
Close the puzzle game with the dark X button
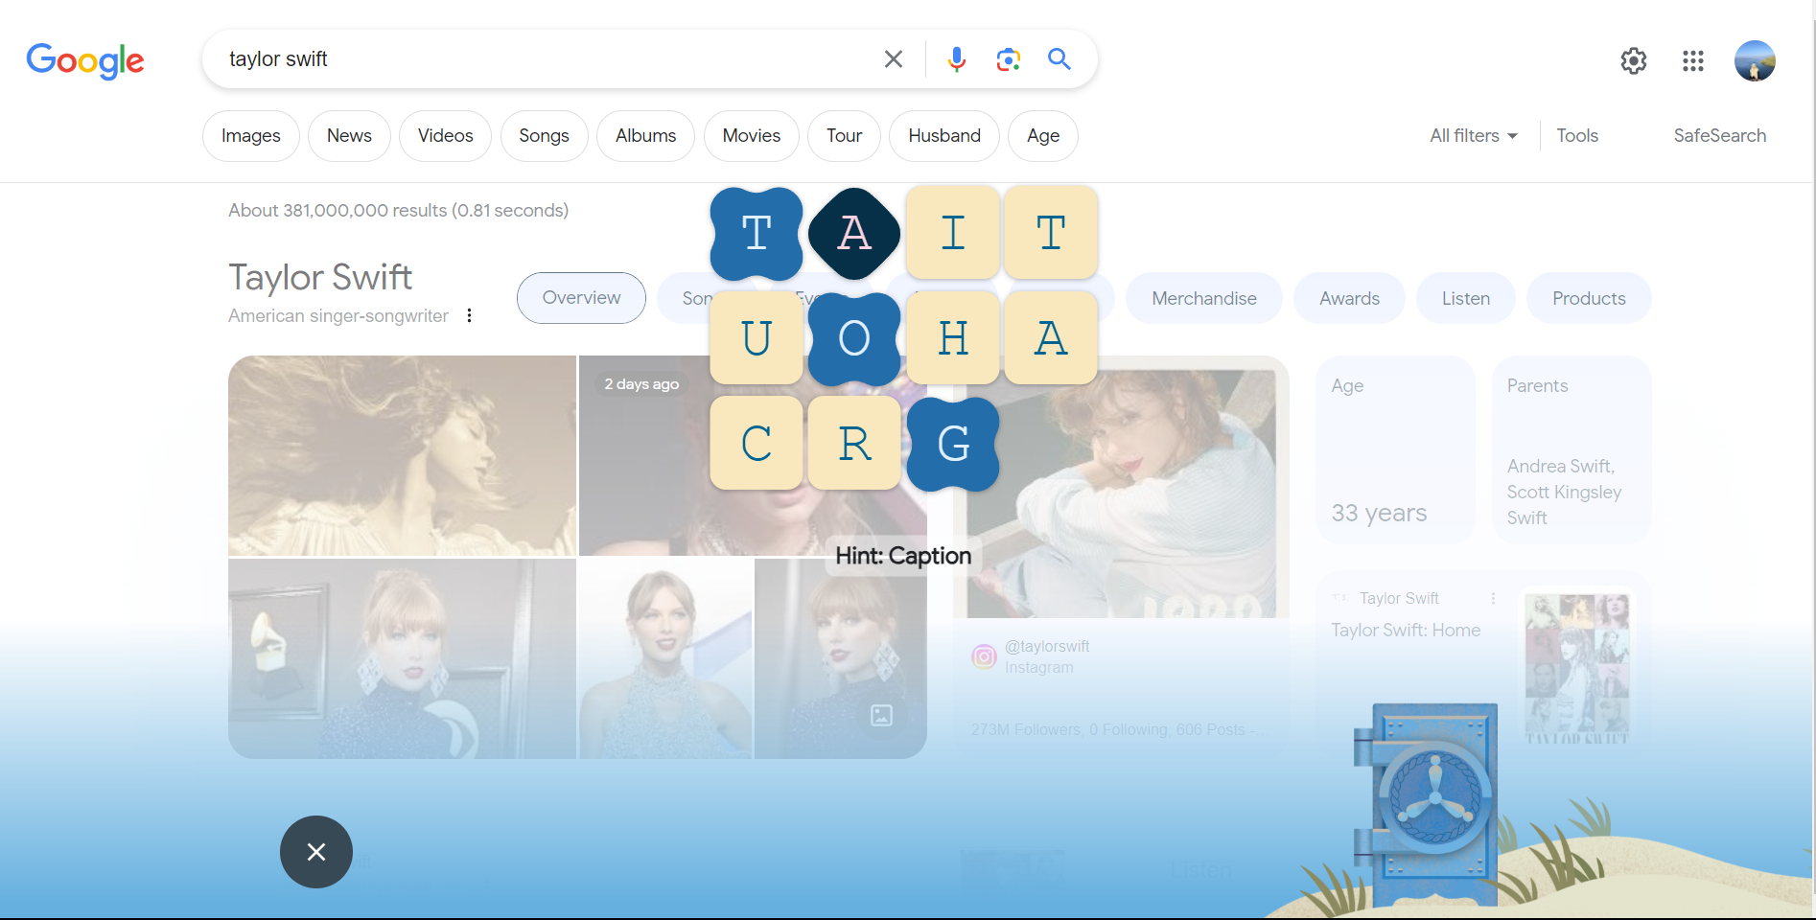coord(316,852)
